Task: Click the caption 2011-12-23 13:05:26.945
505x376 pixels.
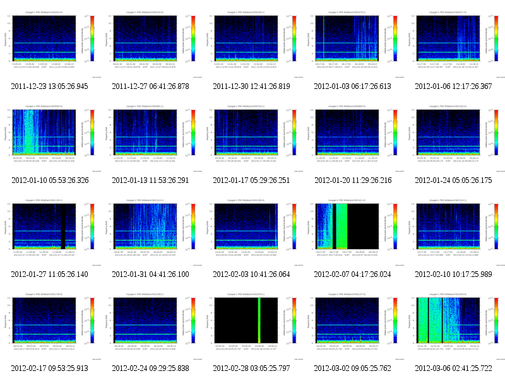Action: pos(49,86)
